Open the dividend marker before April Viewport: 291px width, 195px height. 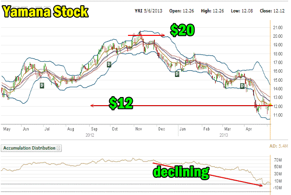[242, 86]
